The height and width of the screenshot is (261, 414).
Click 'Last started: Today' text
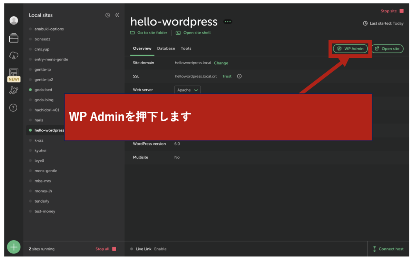[386, 24]
